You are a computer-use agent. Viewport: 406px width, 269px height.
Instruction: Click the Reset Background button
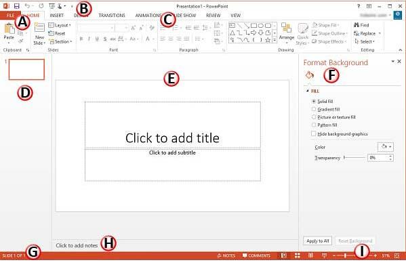point(355,241)
